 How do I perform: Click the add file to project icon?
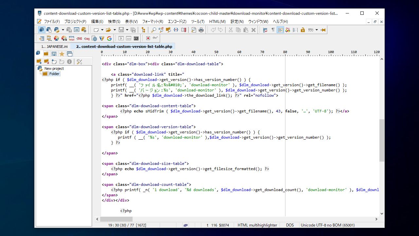(x=54, y=62)
